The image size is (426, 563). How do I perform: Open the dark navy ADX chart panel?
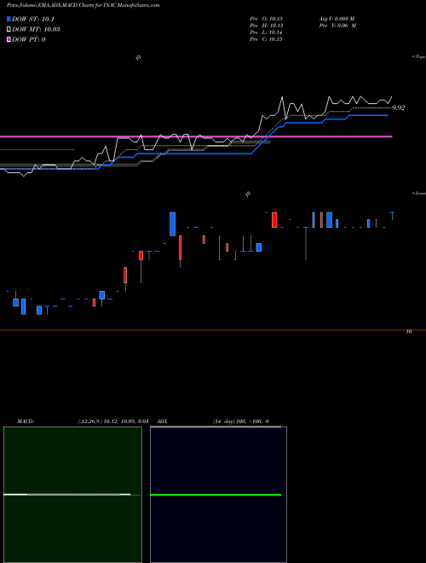pyautogui.click(x=218, y=495)
